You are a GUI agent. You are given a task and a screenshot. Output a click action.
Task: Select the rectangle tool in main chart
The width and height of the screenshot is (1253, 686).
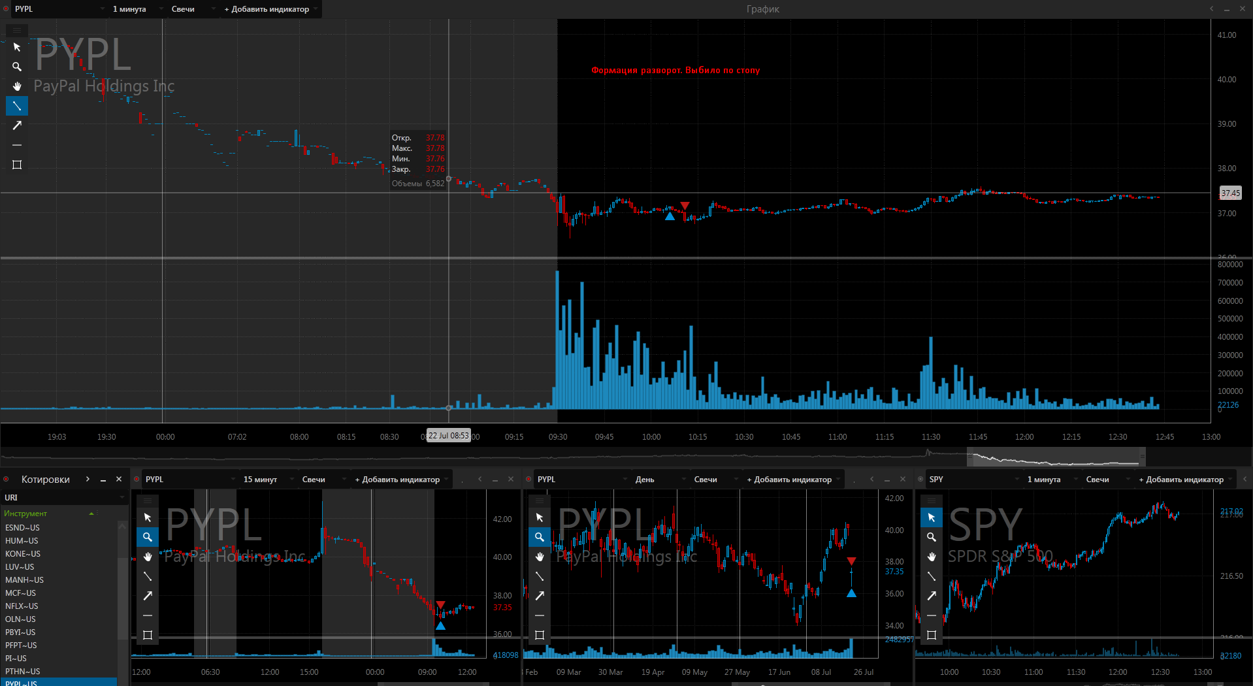17,165
